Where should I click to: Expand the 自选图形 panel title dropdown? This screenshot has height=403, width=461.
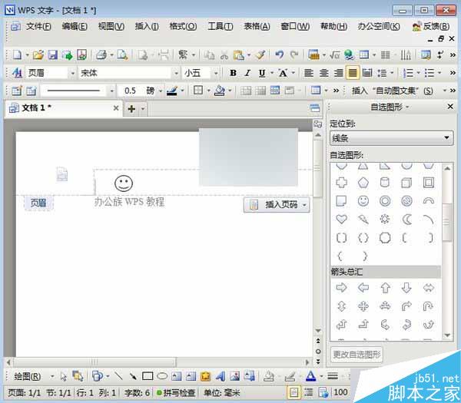coord(407,107)
